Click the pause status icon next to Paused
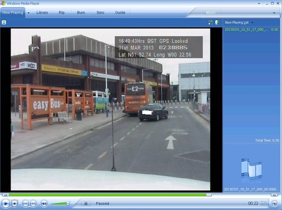The height and width of the screenshot is (210, 282). pos(86,203)
